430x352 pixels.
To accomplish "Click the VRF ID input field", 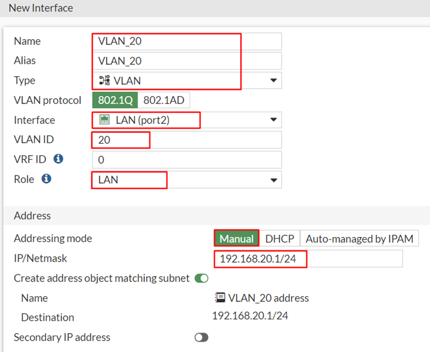I will pos(187,160).
